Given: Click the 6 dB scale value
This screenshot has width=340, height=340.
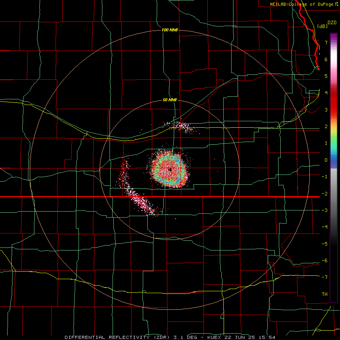Looking at the screenshot, I should (x=326, y=59).
